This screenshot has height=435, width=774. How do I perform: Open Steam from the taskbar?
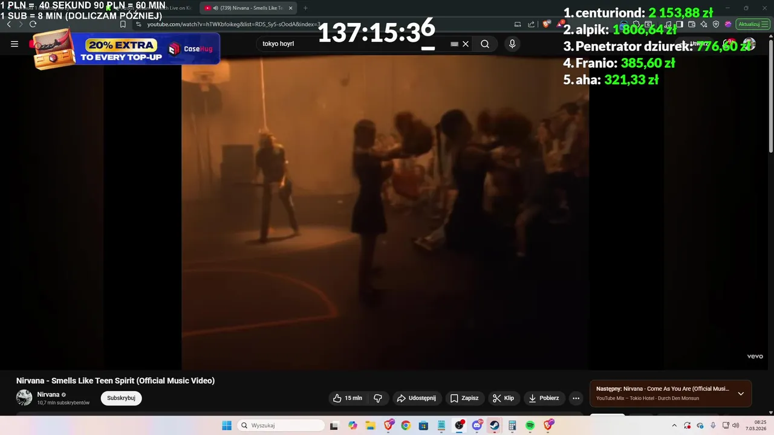[x=495, y=425]
